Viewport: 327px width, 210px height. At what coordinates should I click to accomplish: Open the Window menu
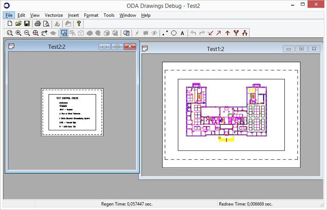[x=128, y=15]
